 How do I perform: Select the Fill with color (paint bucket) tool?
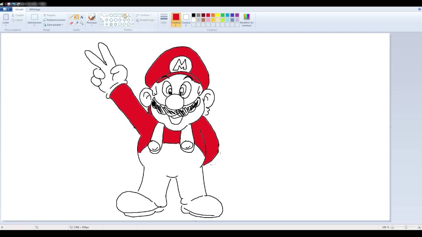point(76,16)
